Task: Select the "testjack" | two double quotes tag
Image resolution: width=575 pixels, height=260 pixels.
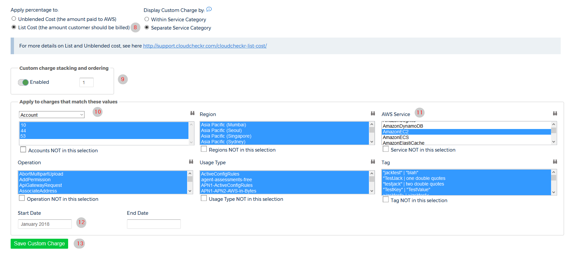Action: tap(466, 184)
